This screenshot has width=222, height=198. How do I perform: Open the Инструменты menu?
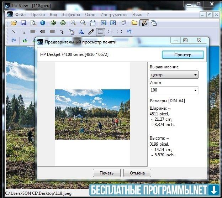pos(114,15)
